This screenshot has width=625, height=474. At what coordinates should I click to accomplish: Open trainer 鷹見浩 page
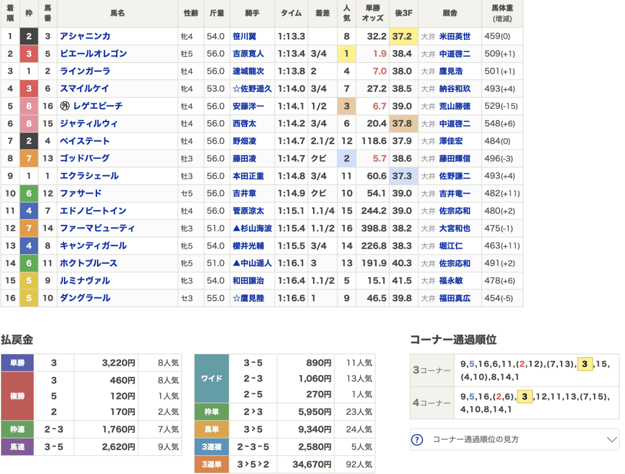point(451,71)
